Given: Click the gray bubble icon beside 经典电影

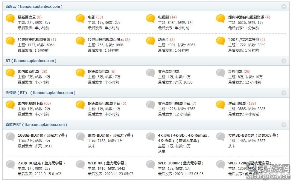Looking at the screenshot, I should (221, 73).
